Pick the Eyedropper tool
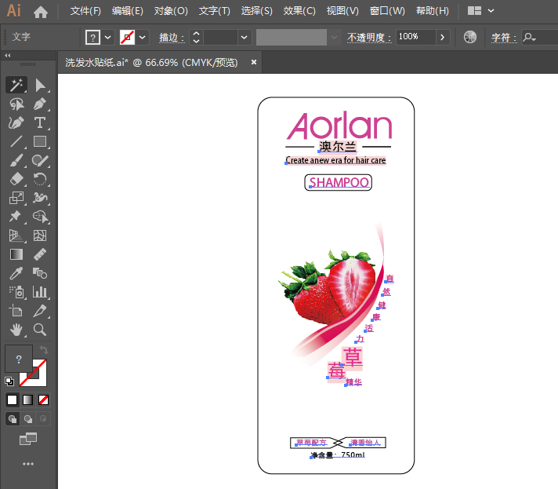 coord(16,273)
